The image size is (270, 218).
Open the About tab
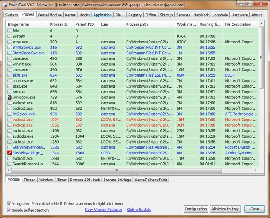tap(256, 15)
